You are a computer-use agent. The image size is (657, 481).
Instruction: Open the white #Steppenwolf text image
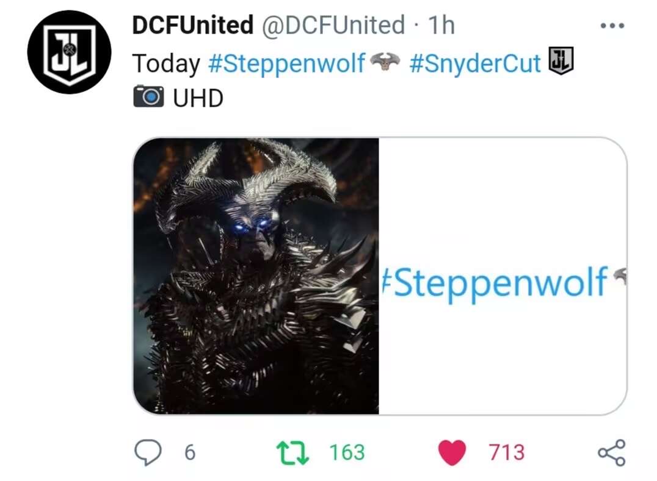click(x=503, y=276)
